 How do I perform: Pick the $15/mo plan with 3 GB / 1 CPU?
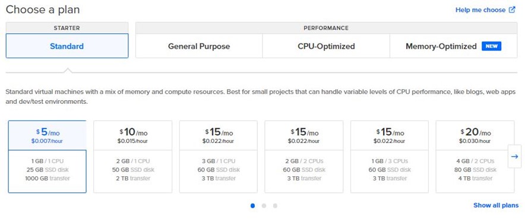pos(219,157)
